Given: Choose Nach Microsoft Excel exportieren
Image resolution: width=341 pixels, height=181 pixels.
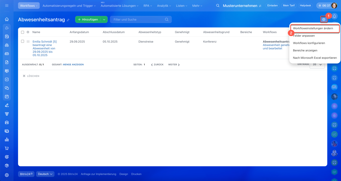Looking at the screenshot, I should 315,58.
